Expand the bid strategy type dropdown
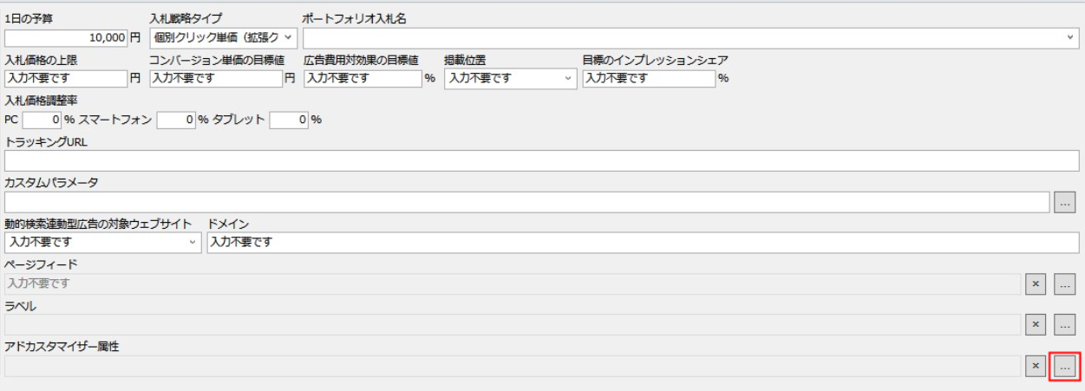1085x391 pixels. [224, 38]
